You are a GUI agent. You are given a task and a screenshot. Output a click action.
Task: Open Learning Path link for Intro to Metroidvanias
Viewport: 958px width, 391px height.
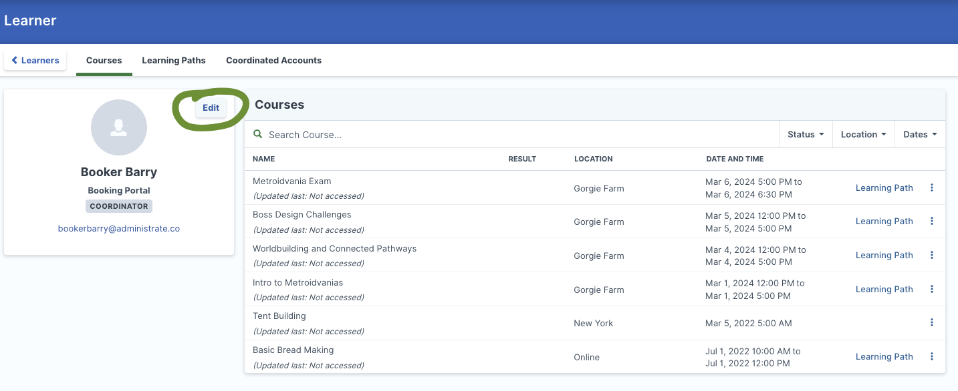pos(884,290)
